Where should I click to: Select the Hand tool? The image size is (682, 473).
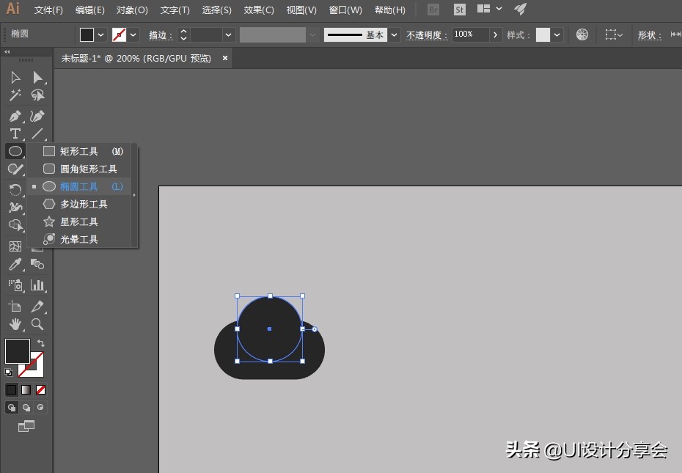click(x=15, y=324)
